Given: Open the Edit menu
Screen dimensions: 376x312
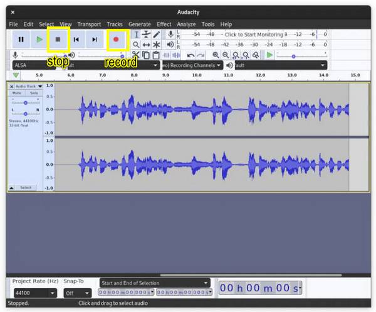Looking at the screenshot, I should pos(28,24).
